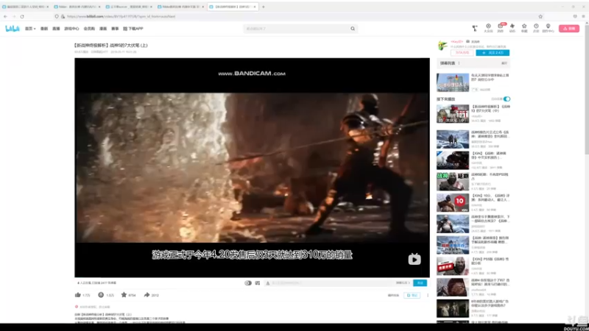Viewport: 589px width, 331px height.
Task: Go to the 直播 section
Action: pyautogui.click(x=56, y=29)
